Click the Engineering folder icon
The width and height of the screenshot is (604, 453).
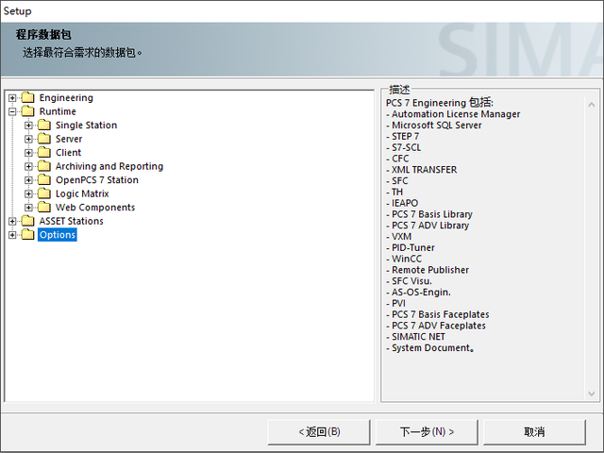point(27,98)
